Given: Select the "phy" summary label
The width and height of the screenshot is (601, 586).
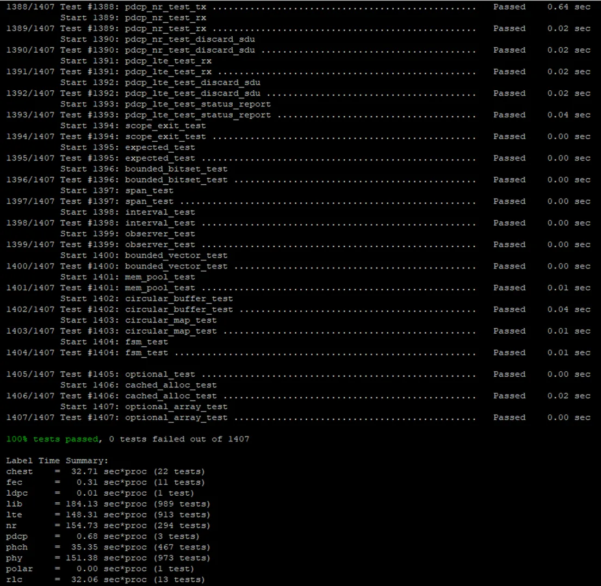Looking at the screenshot, I should click(14, 558).
